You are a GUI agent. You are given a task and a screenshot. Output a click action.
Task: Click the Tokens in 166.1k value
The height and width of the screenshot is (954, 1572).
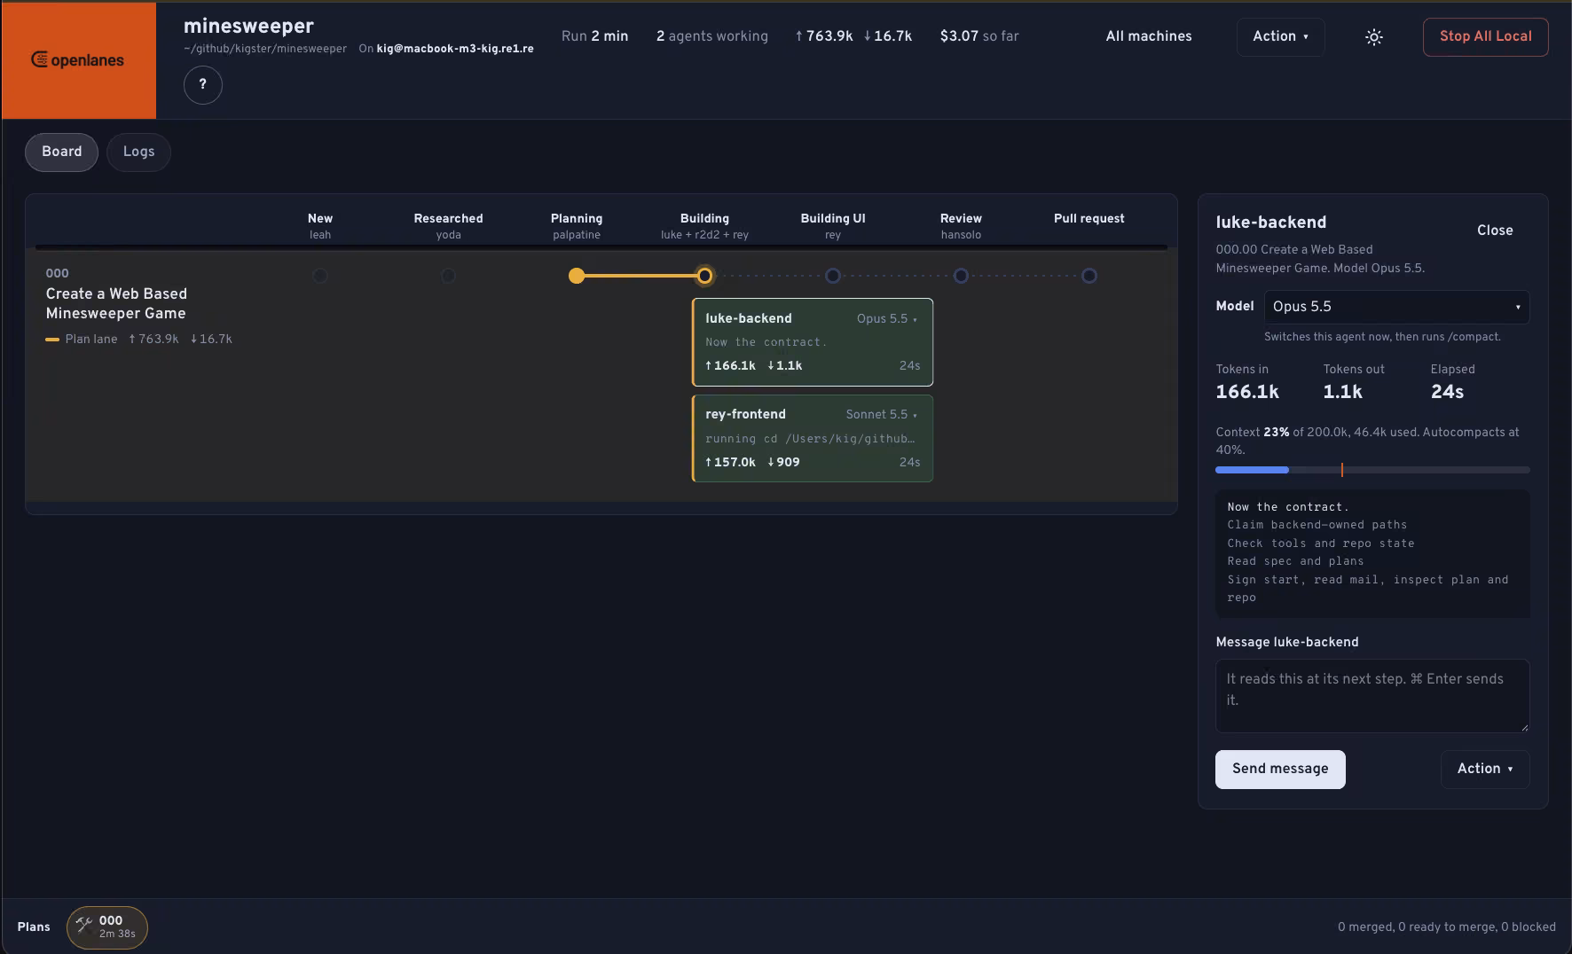[1247, 392]
